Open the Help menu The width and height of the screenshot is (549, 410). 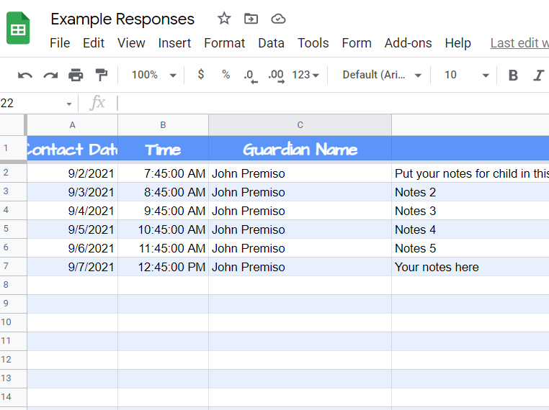(458, 43)
